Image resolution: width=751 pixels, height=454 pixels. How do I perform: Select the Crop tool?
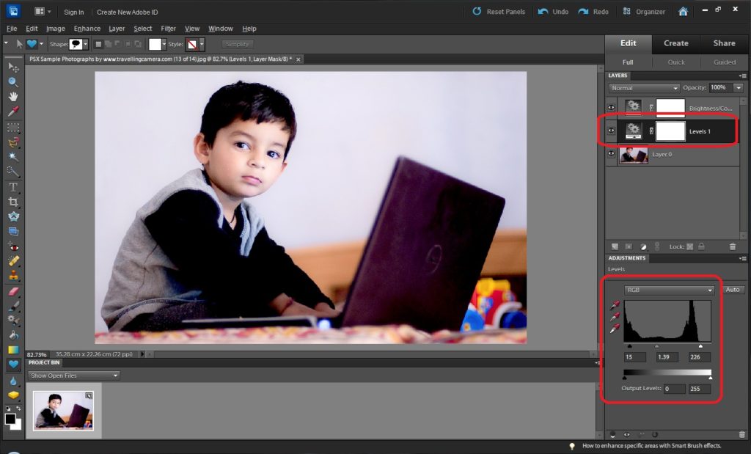pos(12,202)
